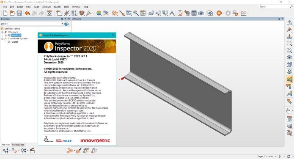Toggle the highlighted color scale icon in sidebar
The image size is (294, 159).
pos(289,79)
